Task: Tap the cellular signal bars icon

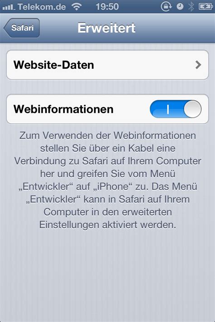Action: click(9, 7)
